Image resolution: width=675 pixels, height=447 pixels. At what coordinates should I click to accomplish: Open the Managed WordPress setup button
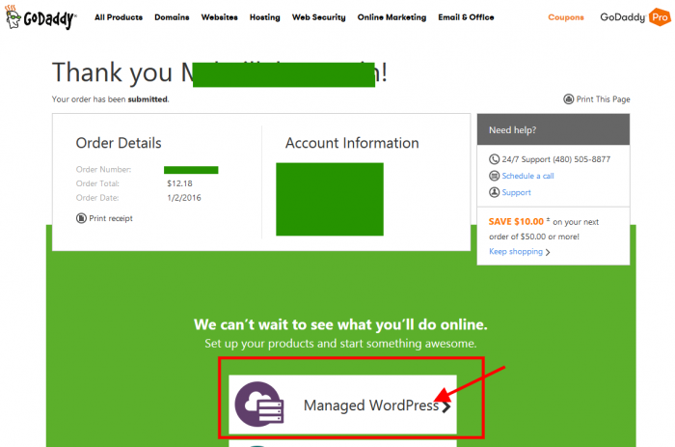tap(342, 405)
